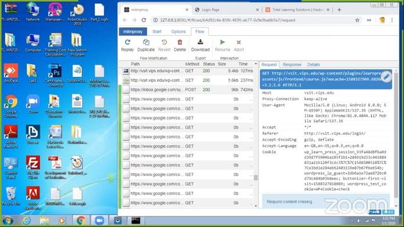
Task: Click the Proxy-Connection keep-alive value
Action: point(316,99)
